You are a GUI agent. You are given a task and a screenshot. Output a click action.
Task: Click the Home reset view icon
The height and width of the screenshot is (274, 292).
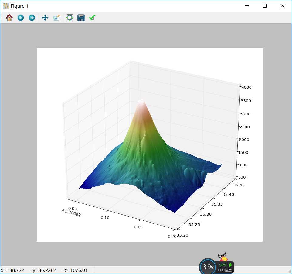pyautogui.click(x=9, y=18)
